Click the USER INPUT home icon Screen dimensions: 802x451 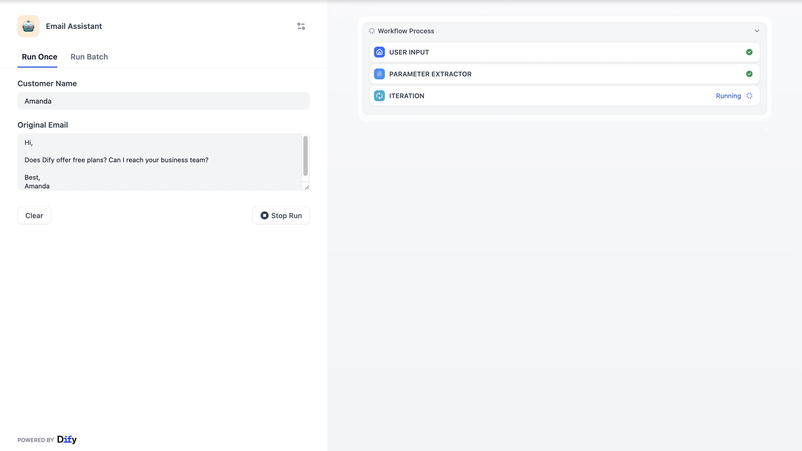(379, 52)
